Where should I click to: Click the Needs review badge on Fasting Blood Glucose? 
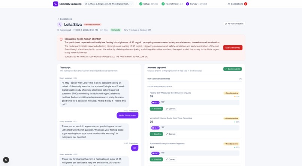click(231, 93)
